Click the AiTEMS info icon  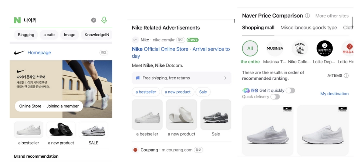point(346,76)
